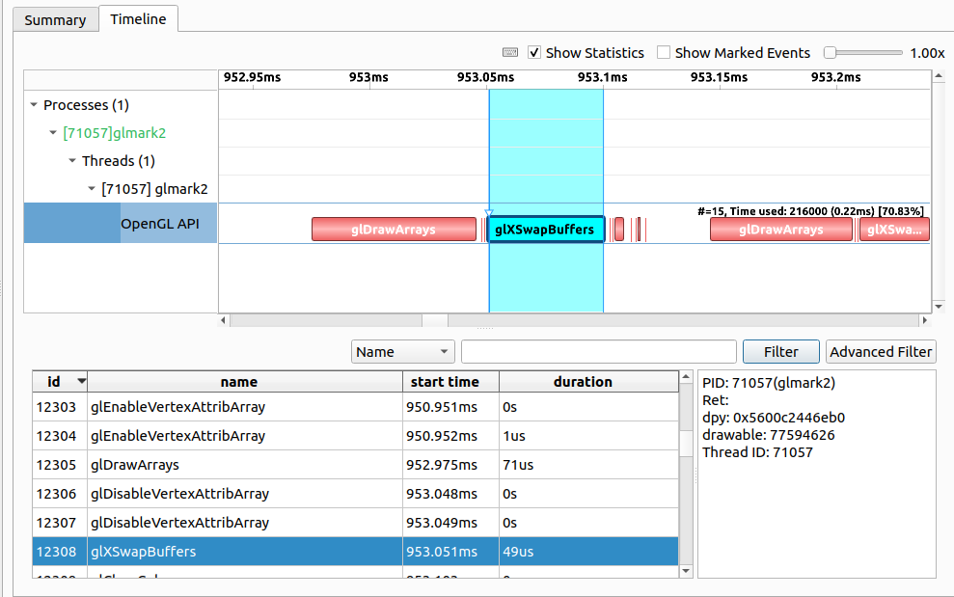Select the first glDrawArrays event block

pyautogui.click(x=394, y=230)
